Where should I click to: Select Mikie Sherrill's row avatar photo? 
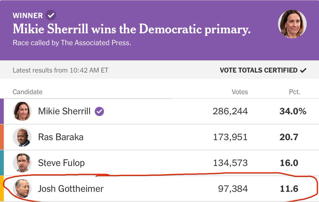22,111
